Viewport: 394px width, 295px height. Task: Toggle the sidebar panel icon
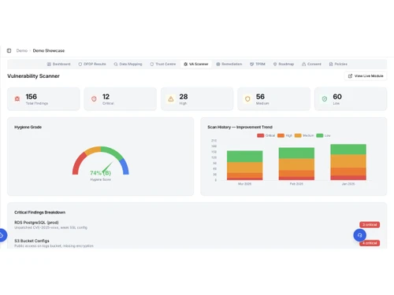[9, 50]
